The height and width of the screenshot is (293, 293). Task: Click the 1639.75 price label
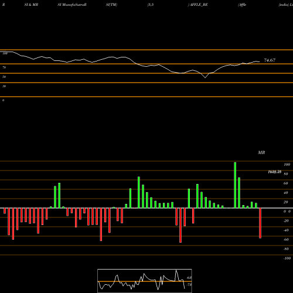point(275,172)
